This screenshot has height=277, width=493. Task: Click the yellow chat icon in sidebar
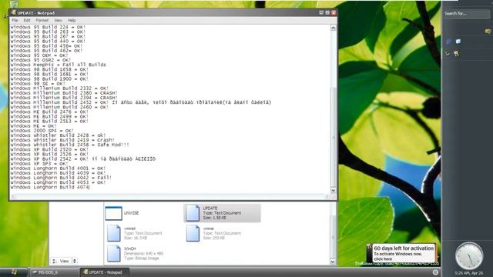pyautogui.click(x=488, y=31)
